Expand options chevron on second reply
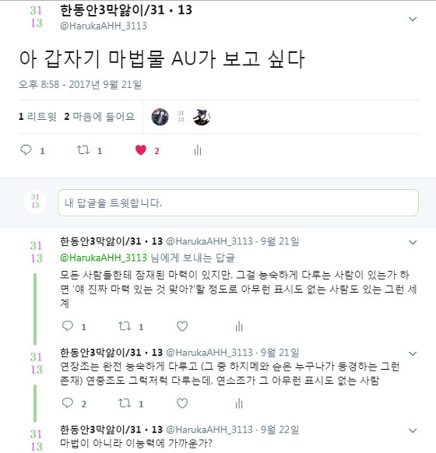 click(x=413, y=353)
